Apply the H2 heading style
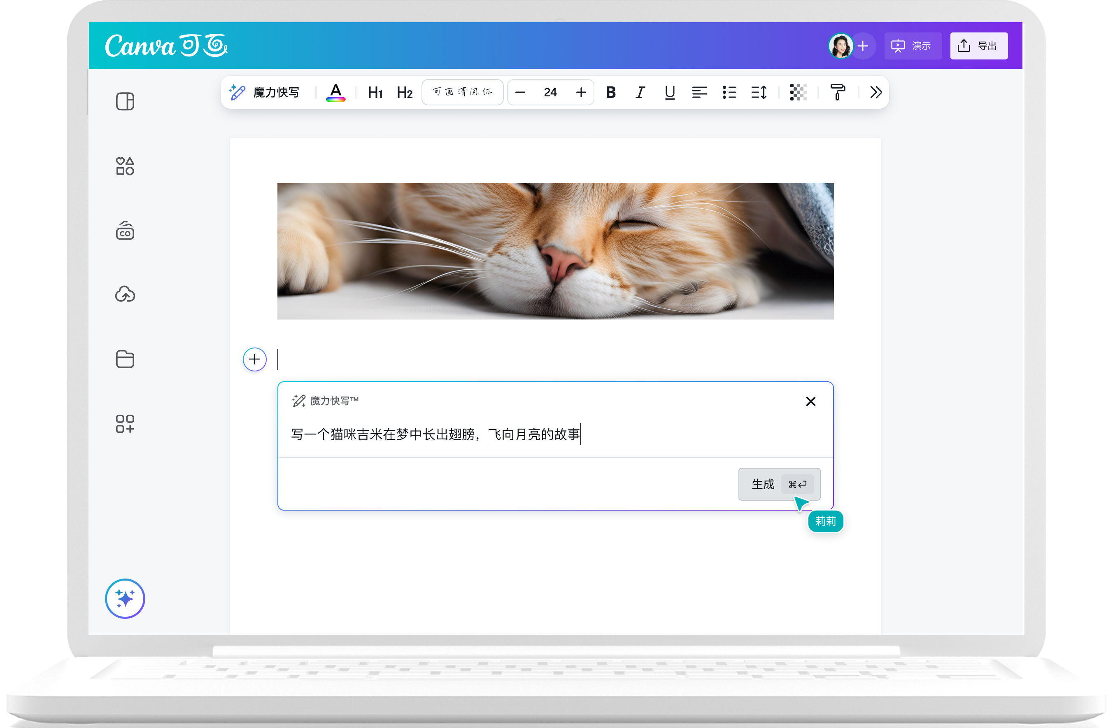The width and height of the screenshot is (1113, 728). [405, 93]
